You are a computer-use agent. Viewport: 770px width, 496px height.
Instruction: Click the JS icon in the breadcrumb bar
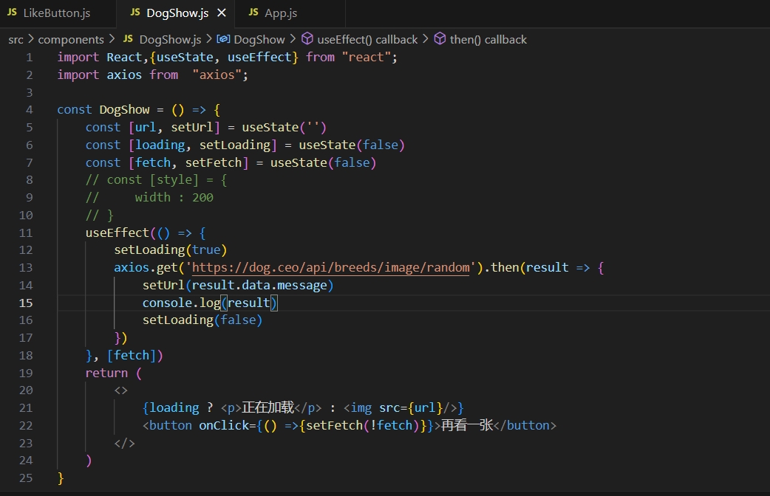click(128, 39)
